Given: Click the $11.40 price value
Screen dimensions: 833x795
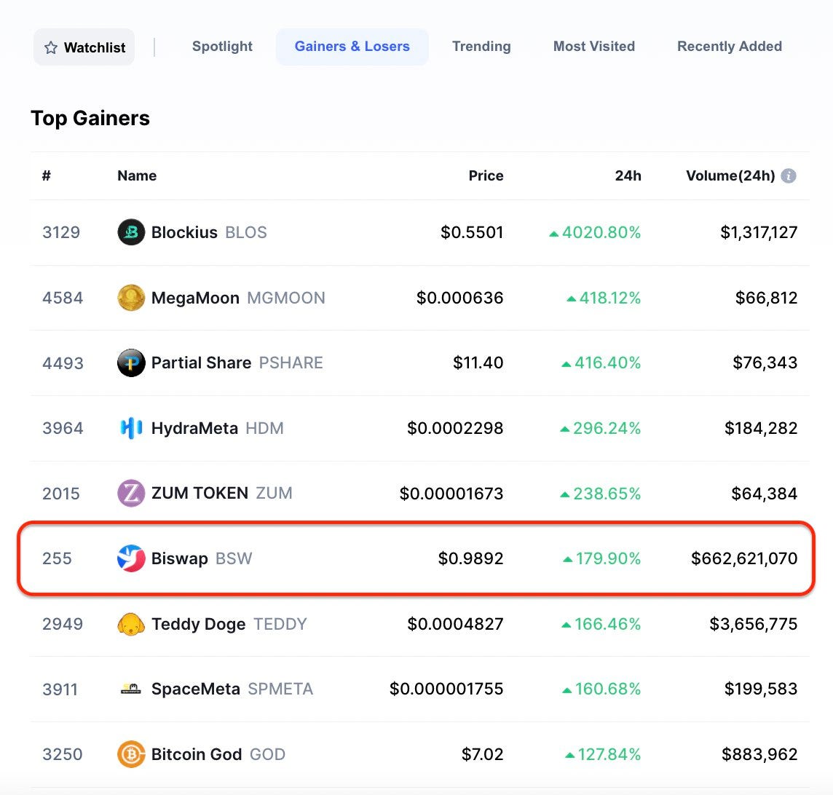Looking at the screenshot, I should [478, 363].
